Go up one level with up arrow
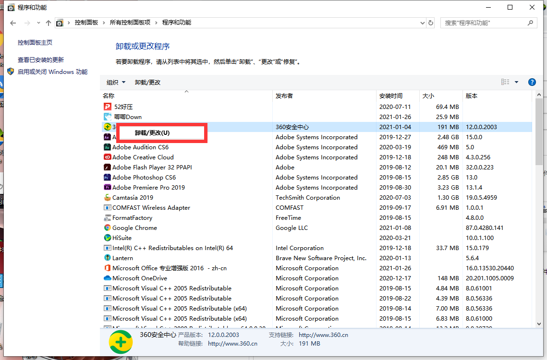This screenshot has width=547, height=360. coord(48,23)
